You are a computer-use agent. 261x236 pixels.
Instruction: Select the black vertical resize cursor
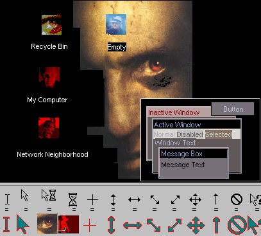click(113, 199)
